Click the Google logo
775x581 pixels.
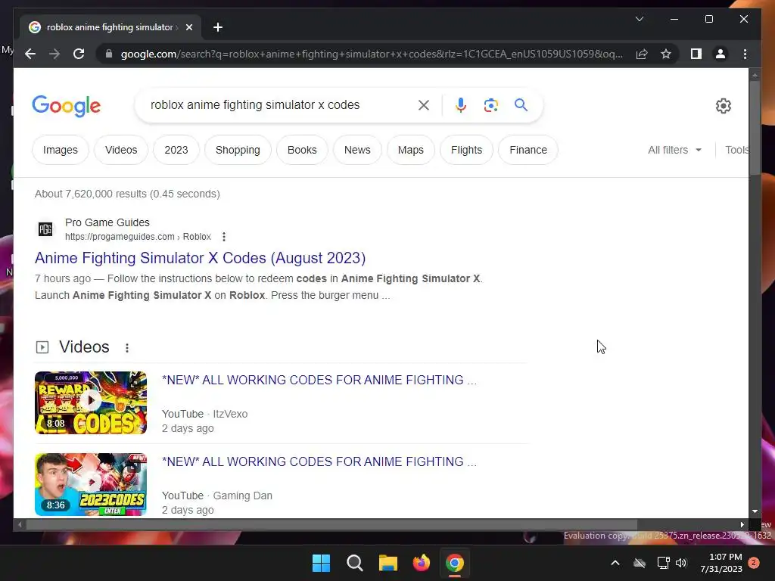tap(67, 106)
